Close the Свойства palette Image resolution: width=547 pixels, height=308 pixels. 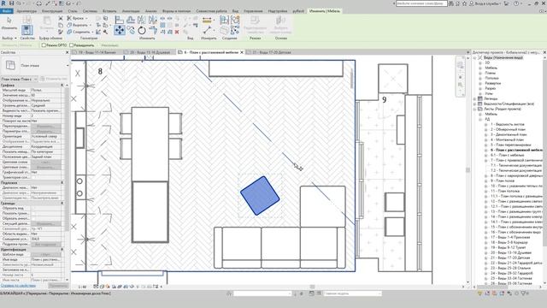pos(68,52)
